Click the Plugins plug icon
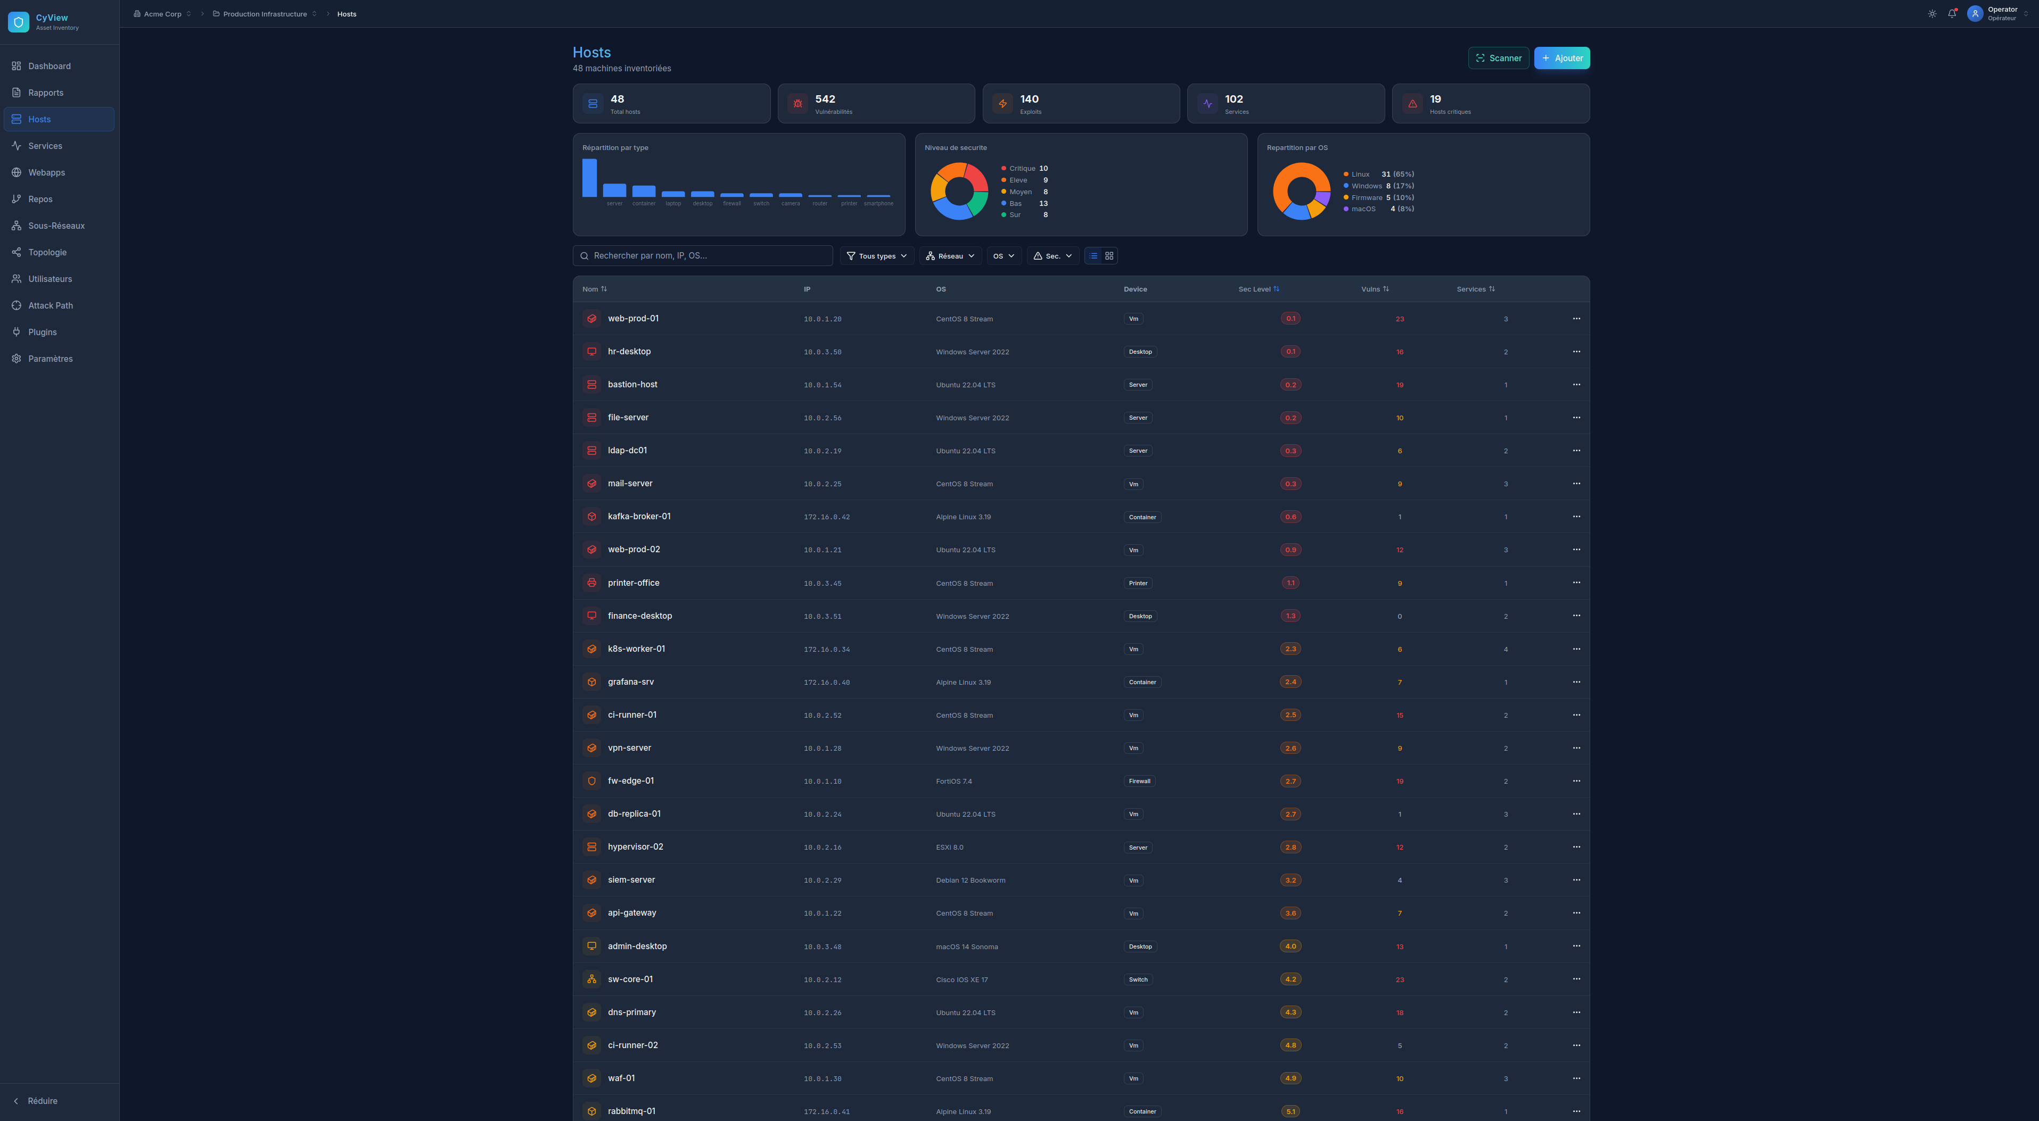Viewport: 2039px width, 1121px height. [16, 333]
